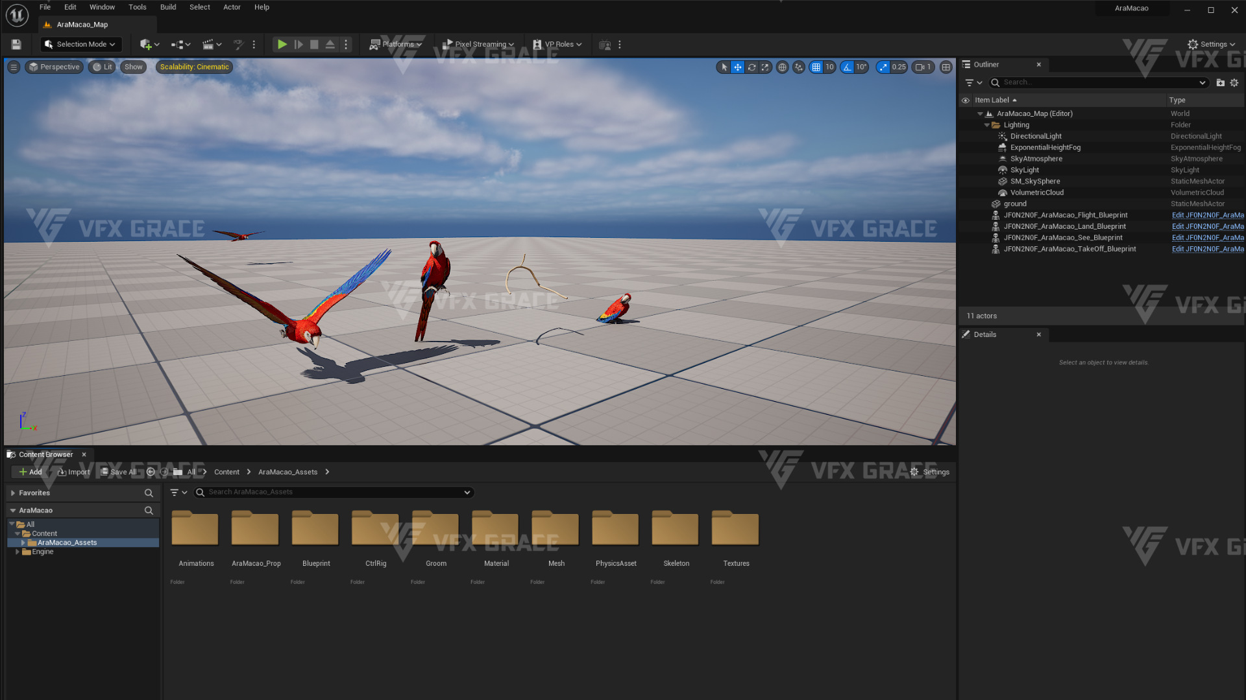The image size is (1246, 700).
Task: Expand the Favorites section
Action: (13, 493)
